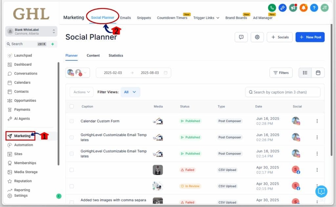Open AI Agents in the sidebar

click(x=18, y=118)
